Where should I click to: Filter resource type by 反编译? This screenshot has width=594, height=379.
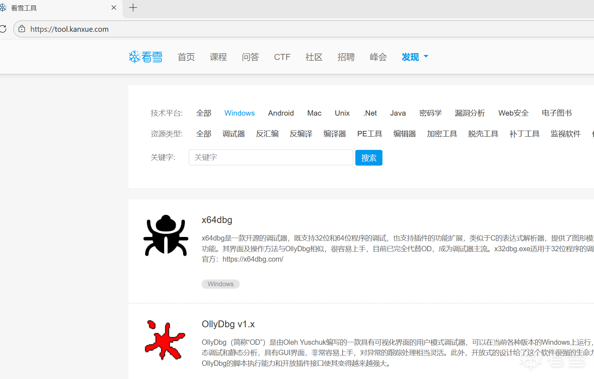coord(301,134)
